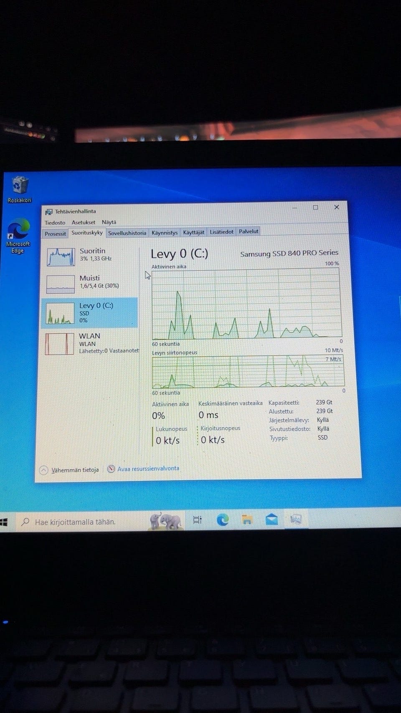Image resolution: width=401 pixels, height=713 pixels.
Task: Click the Lukunopeus 0 kt/s value
Action: click(x=168, y=441)
